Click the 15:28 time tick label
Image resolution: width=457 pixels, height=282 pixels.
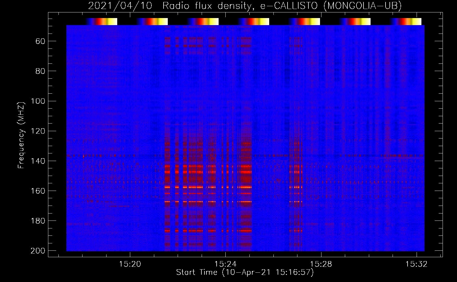pyautogui.click(x=321, y=264)
